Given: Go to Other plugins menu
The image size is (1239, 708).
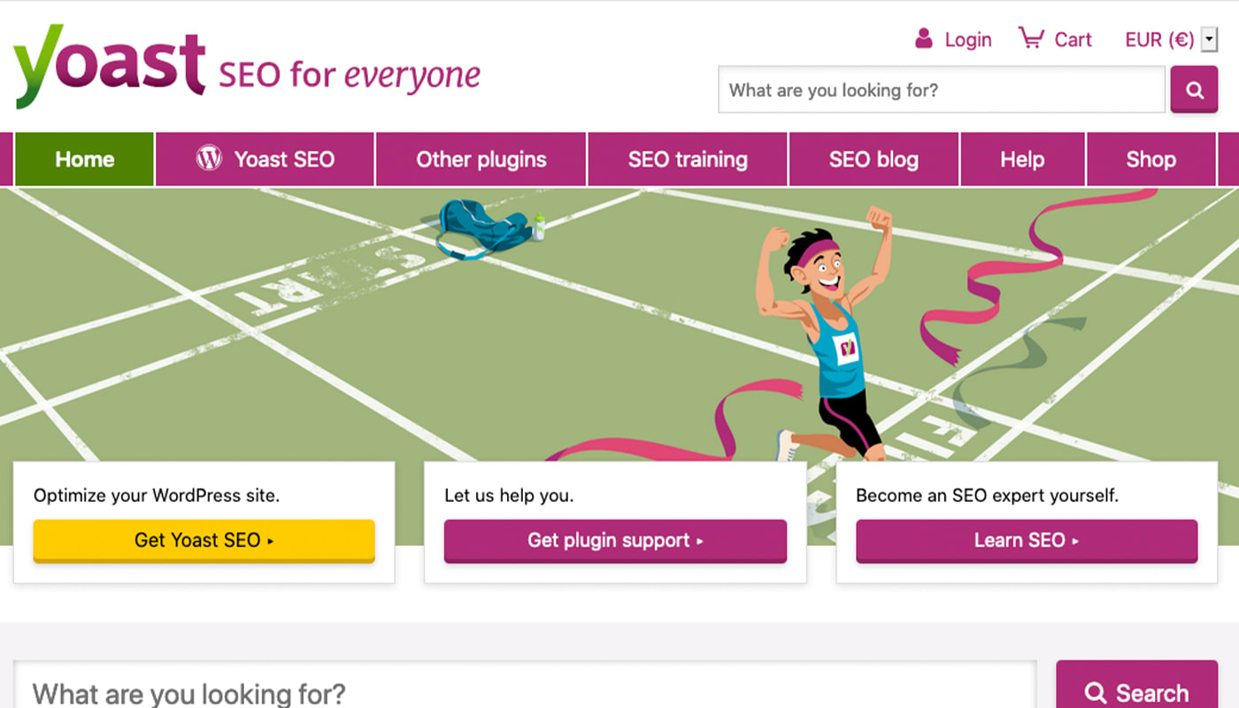Looking at the screenshot, I should pyautogui.click(x=481, y=159).
